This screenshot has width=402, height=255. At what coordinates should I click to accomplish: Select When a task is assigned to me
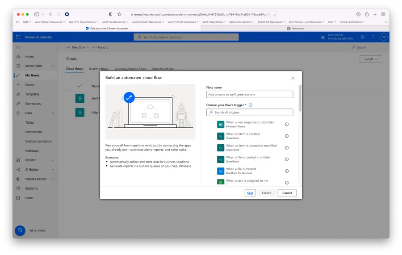click(x=247, y=181)
